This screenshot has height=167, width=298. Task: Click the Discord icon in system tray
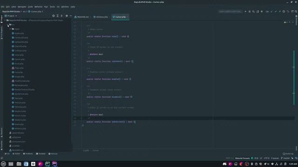pyautogui.click(x=224, y=164)
